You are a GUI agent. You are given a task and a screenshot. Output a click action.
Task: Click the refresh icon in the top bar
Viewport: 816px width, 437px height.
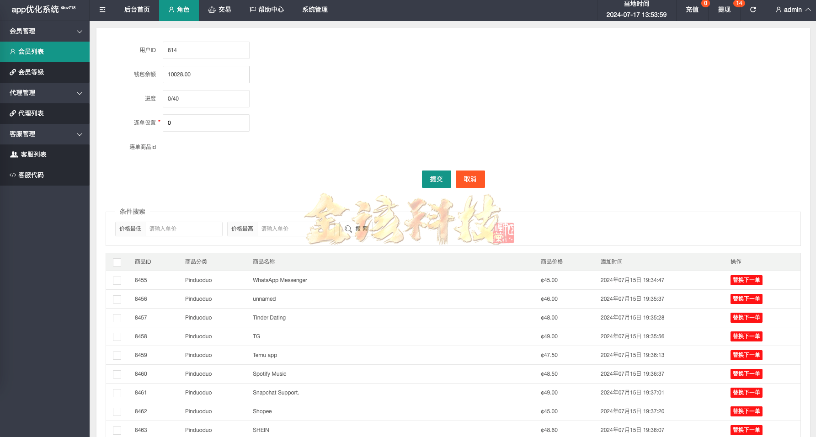click(x=752, y=10)
